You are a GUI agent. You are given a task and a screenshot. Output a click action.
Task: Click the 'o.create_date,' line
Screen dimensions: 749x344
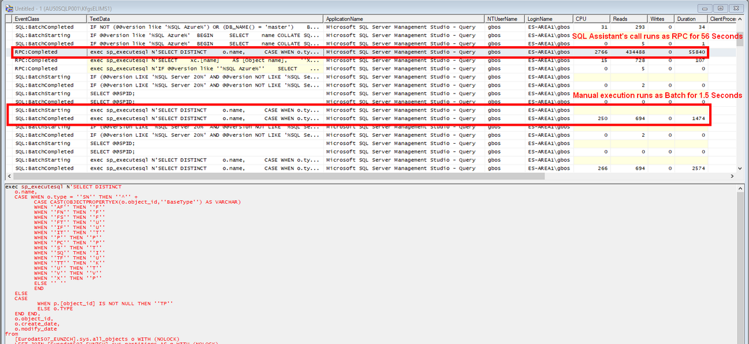pyautogui.click(x=36, y=324)
